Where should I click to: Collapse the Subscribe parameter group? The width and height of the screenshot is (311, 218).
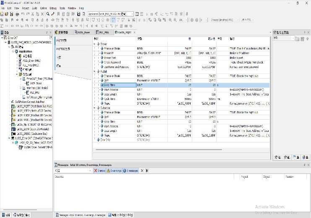(x=94, y=108)
